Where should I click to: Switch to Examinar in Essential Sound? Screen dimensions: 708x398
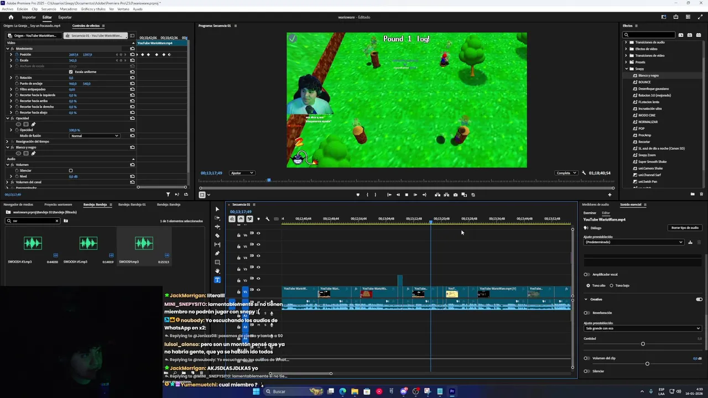tap(590, 213)
